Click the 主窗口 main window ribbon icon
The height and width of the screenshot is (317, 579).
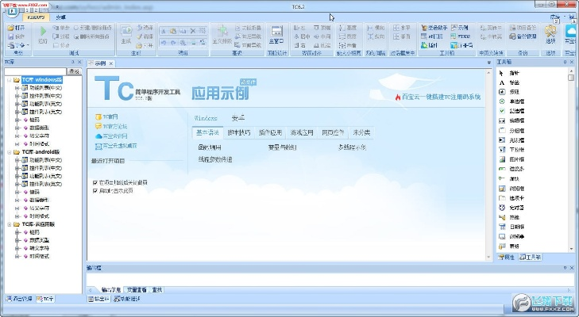pyautogui.click(x=276, y=33)
